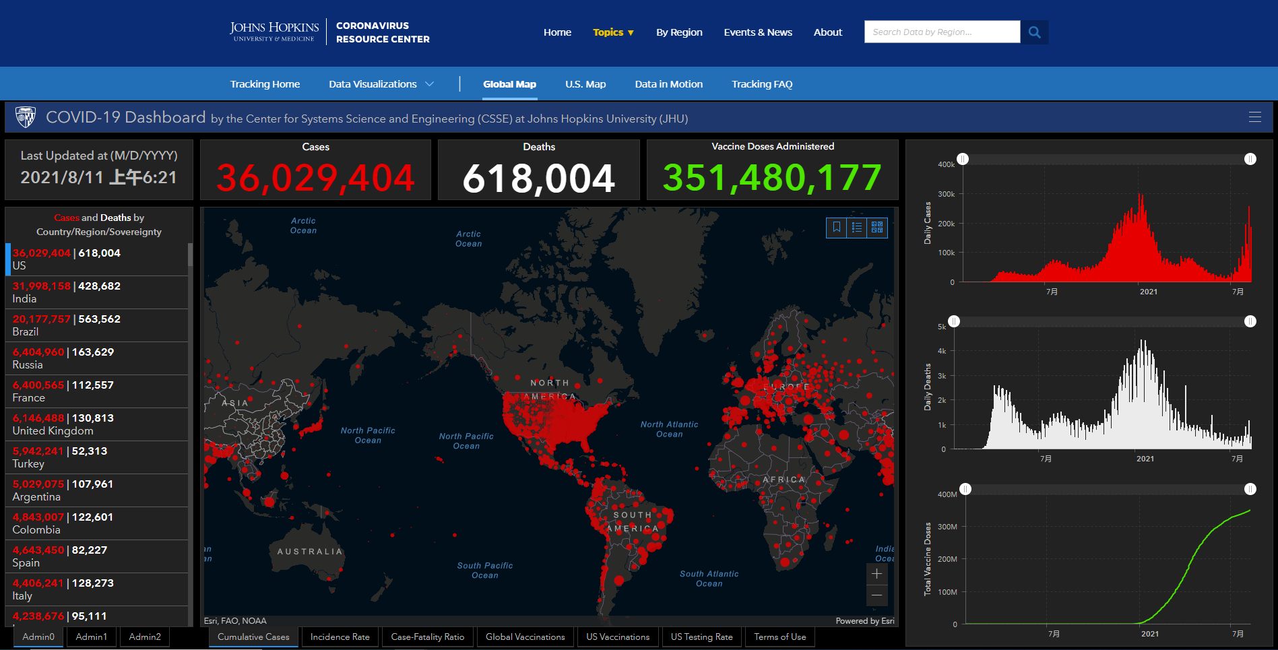Viewport: 1278px width, 650px height.
Task: Grab the Daily Cases chart left range handle
Action: pos(963,159)
